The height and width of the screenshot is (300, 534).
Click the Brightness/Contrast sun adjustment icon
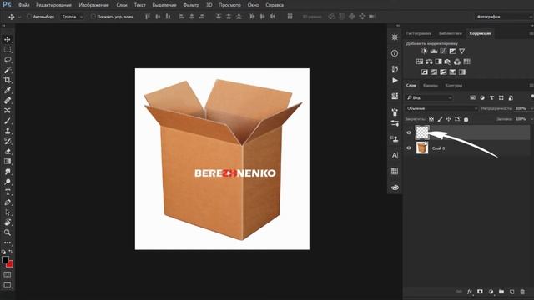[x=424, y=52]
